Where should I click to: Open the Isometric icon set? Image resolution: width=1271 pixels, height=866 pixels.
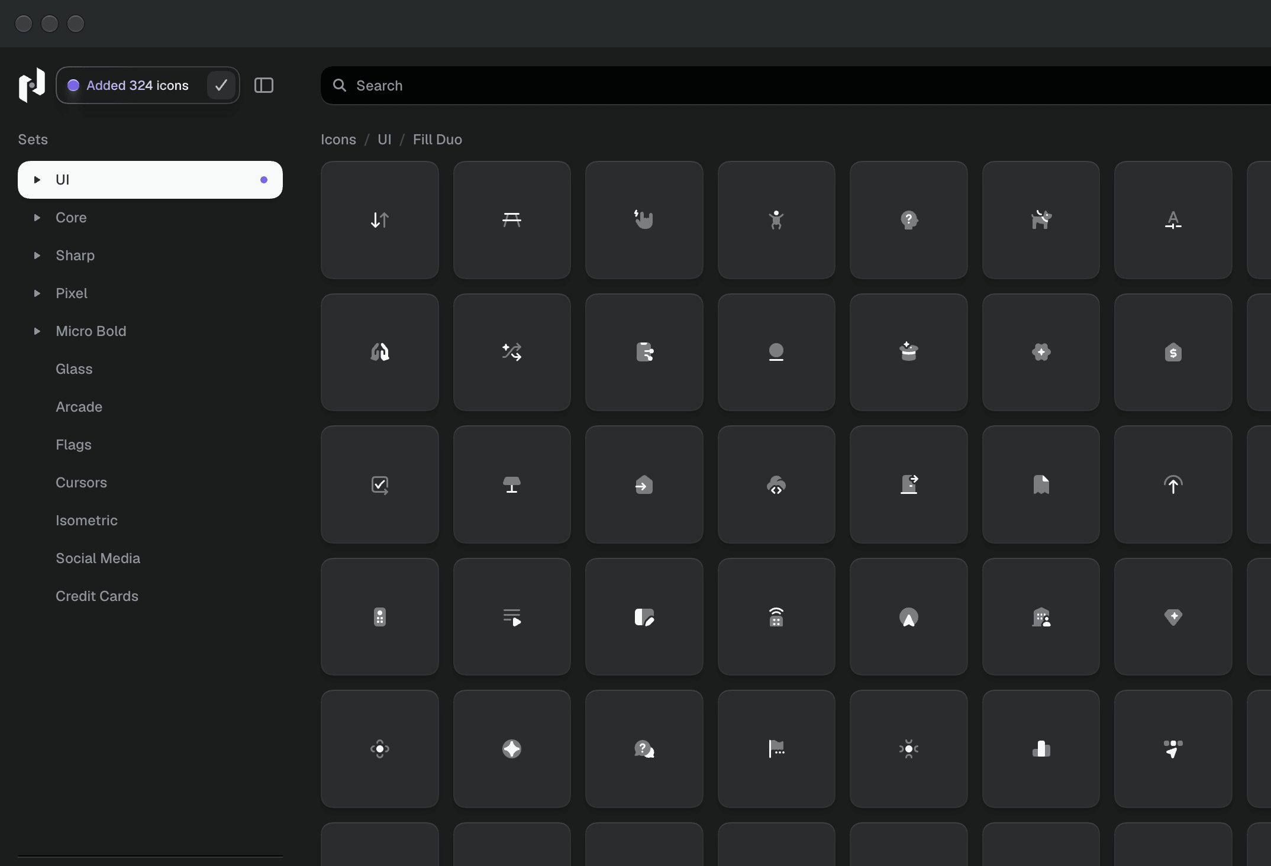150,521
